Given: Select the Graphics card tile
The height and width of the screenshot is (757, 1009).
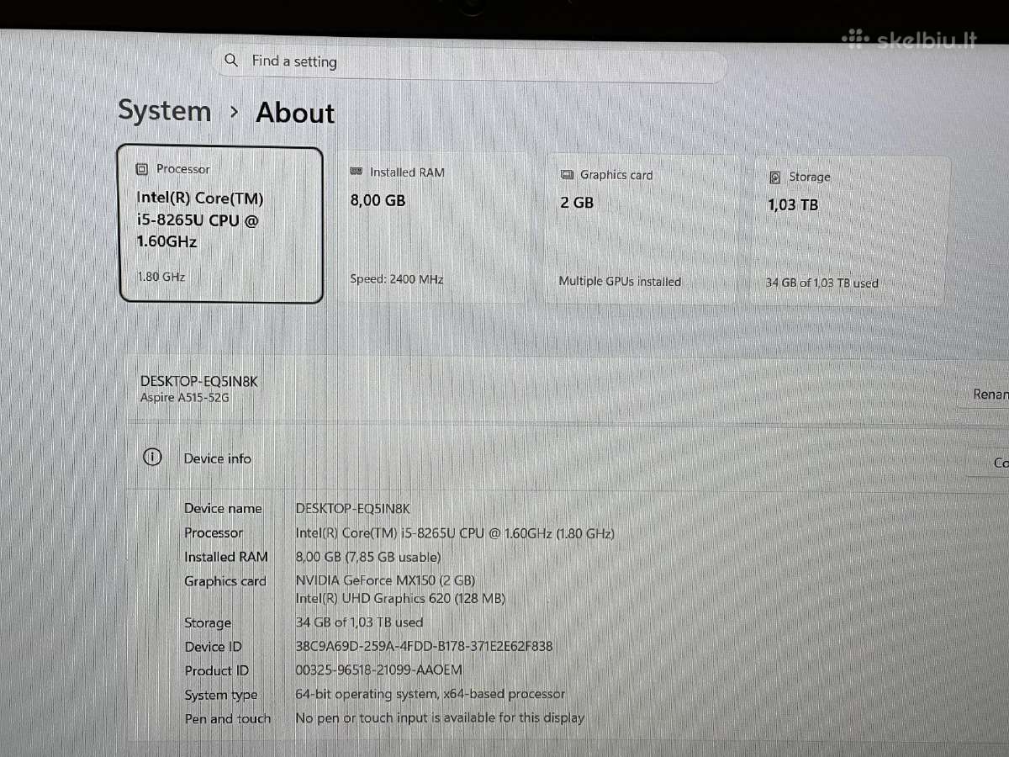Looking at the screenshot, I should (641, 229).
